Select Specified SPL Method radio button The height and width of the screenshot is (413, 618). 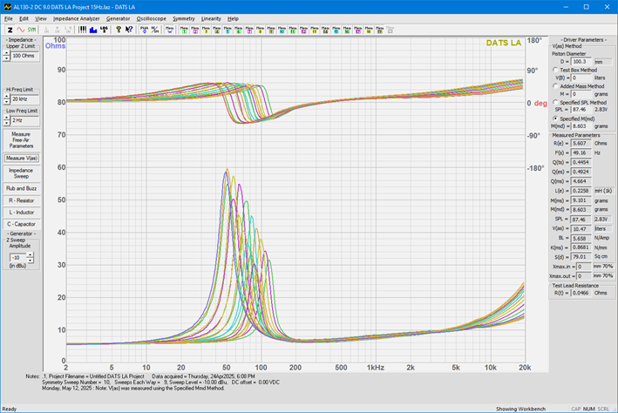[x=555, y=102]
